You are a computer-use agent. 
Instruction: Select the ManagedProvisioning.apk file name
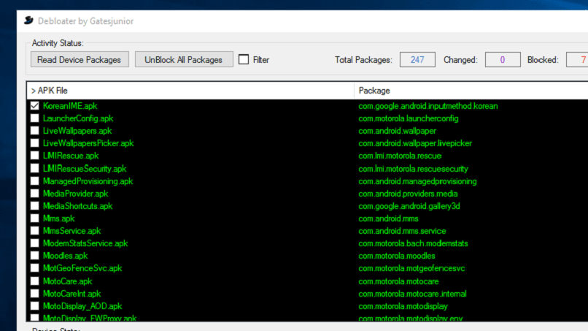point(88,181)
